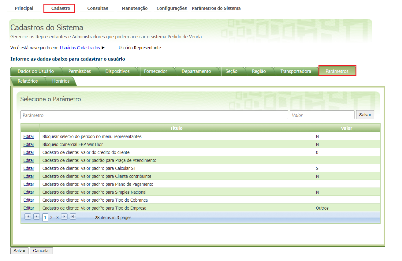Open the Horários tab
Viewport: 402px width, 261px height.
(61, 81)
